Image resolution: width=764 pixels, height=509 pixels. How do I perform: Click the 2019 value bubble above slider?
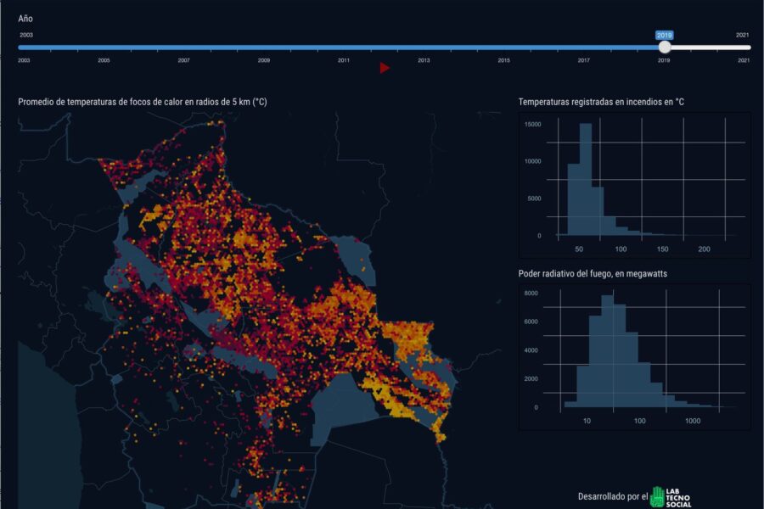[664, 35]
